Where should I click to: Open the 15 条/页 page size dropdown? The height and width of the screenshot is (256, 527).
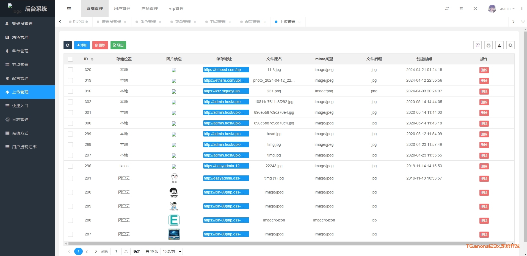coord(172,251)
